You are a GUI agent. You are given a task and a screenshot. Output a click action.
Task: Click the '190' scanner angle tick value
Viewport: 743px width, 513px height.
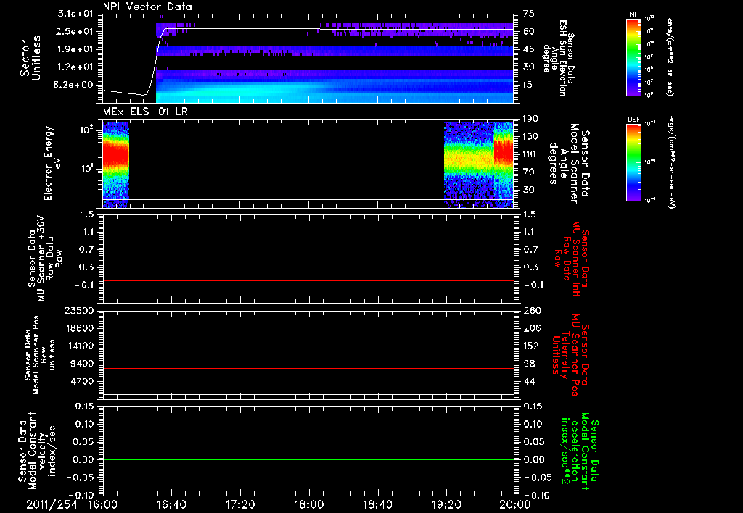pos(530,119)
